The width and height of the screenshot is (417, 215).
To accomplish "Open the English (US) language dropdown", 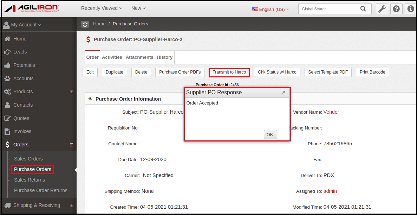I will point(274,9).
